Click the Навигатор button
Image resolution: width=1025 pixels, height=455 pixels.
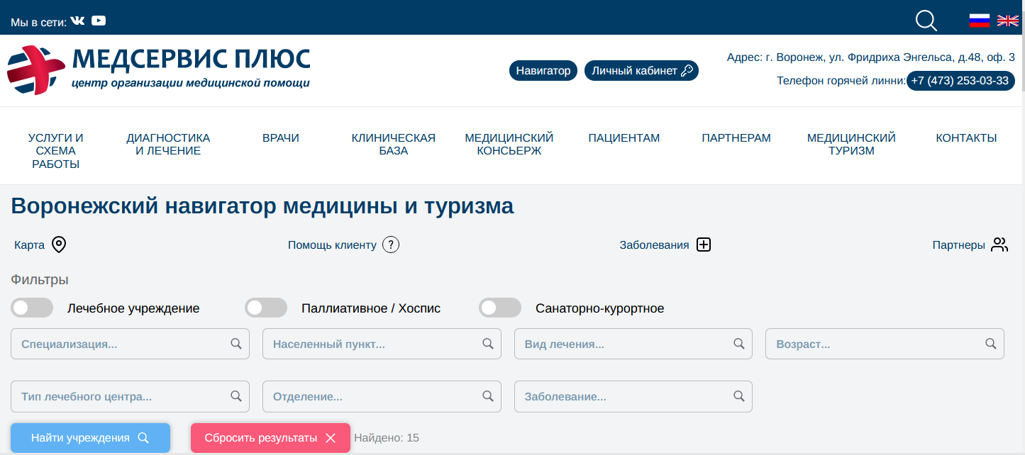(x=543, y=71)
